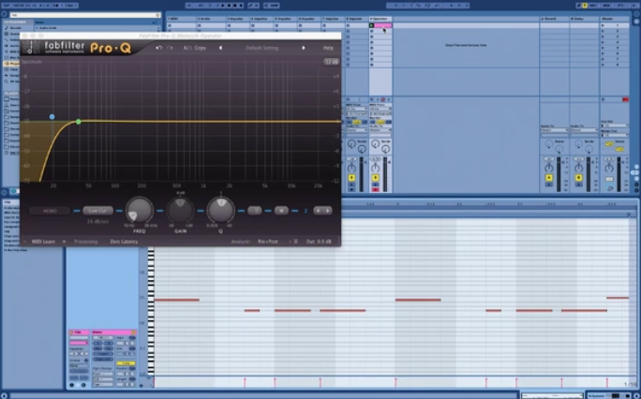Toggle the Mono channel button
This screenshot has height=399, width=641.
pos(50,211)
